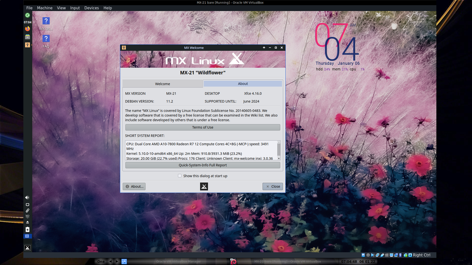Click the eject removable media icon
This screenshot has height=265, width=472.
[27, 222]
